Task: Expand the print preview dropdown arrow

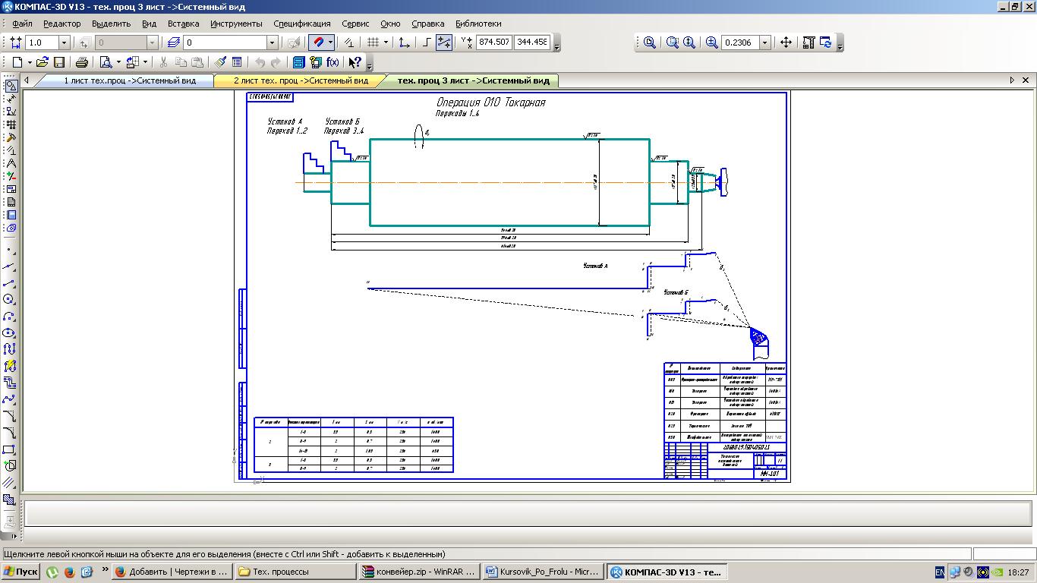Action: (x=118, y=62)
